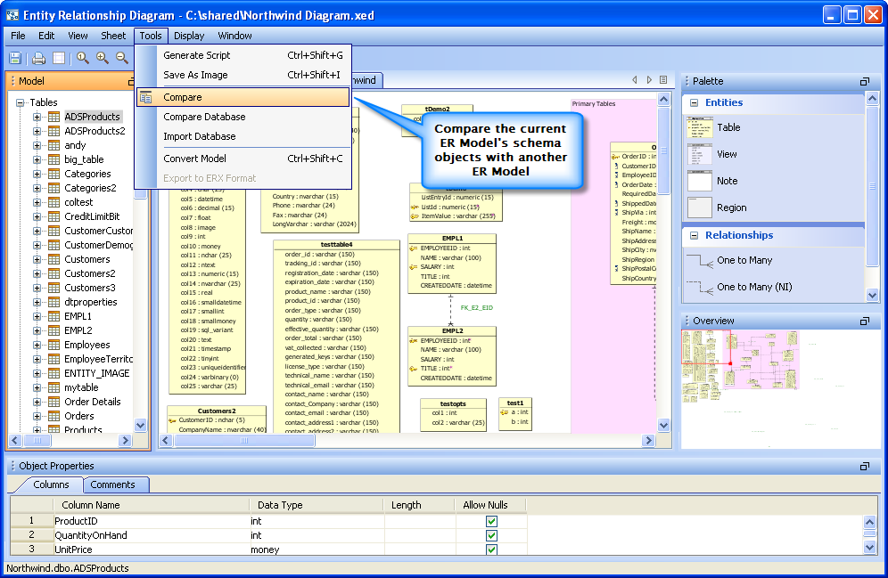Open the Display menu
Viewport: 888px width, 578px height.
(189, 36)
